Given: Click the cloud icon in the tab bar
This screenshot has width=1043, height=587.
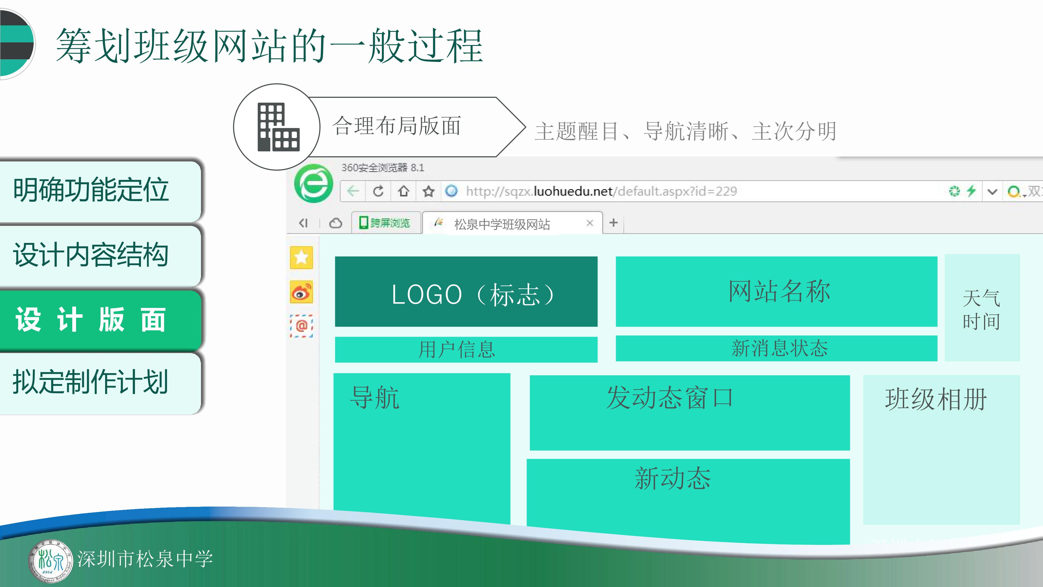Looking at the screenshot, I should [x=336, y=223].
